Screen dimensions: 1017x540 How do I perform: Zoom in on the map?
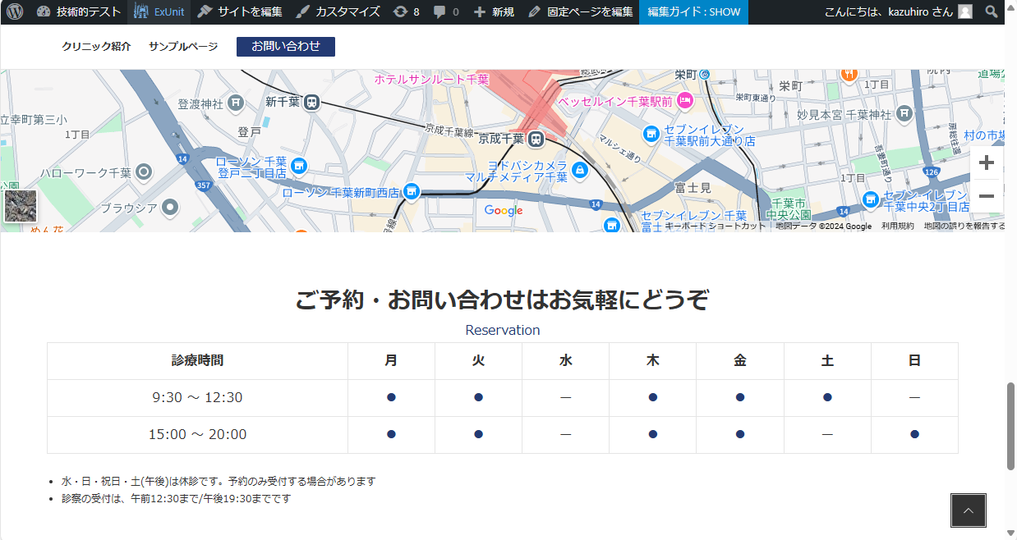(x=987, y=162)
